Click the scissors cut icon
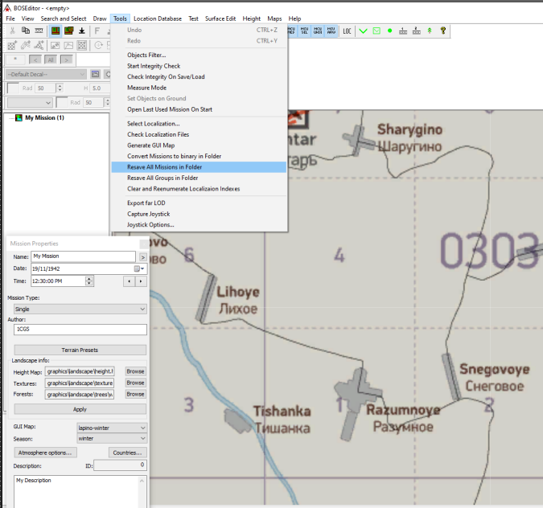The width and height of the screenshot is (543, 508). (14, 31)
